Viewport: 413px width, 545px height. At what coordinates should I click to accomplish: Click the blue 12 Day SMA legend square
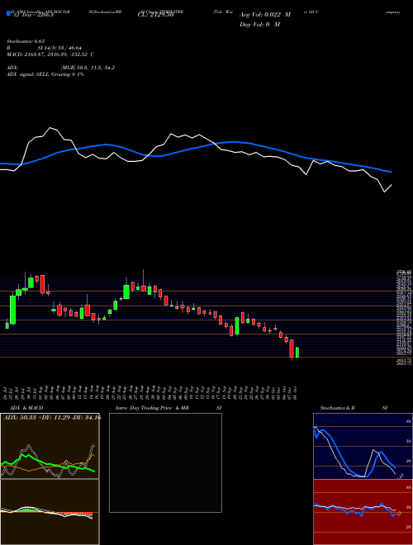coord(8,13)
